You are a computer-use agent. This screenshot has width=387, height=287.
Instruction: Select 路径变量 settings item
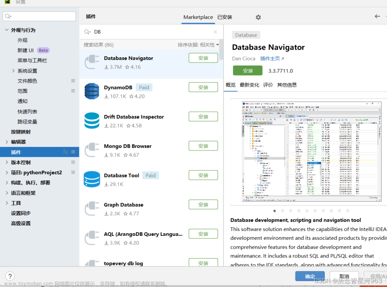pyautogui.click(x=27, y=122)
